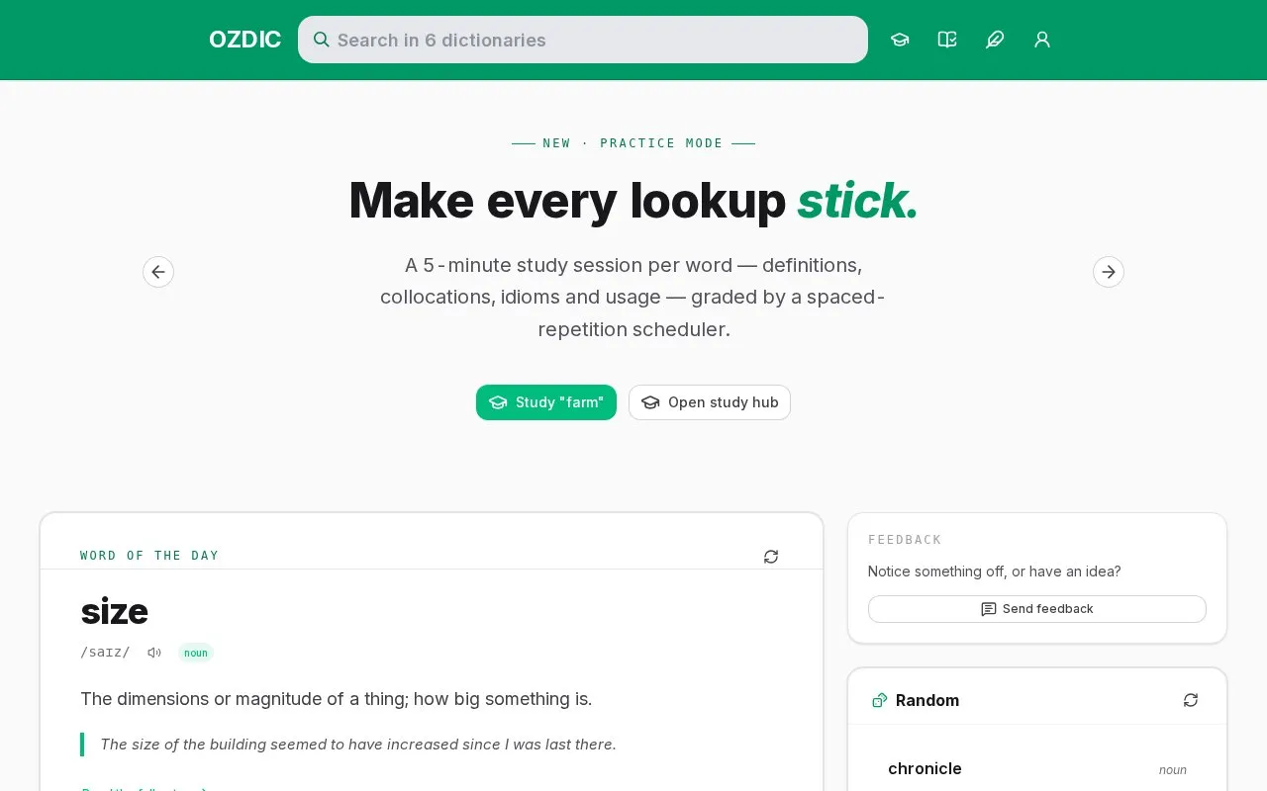Open the graduation cap study icon in header
This screenshot has width=1267, height=791.
pyautogui.click(x=900, y=40)
